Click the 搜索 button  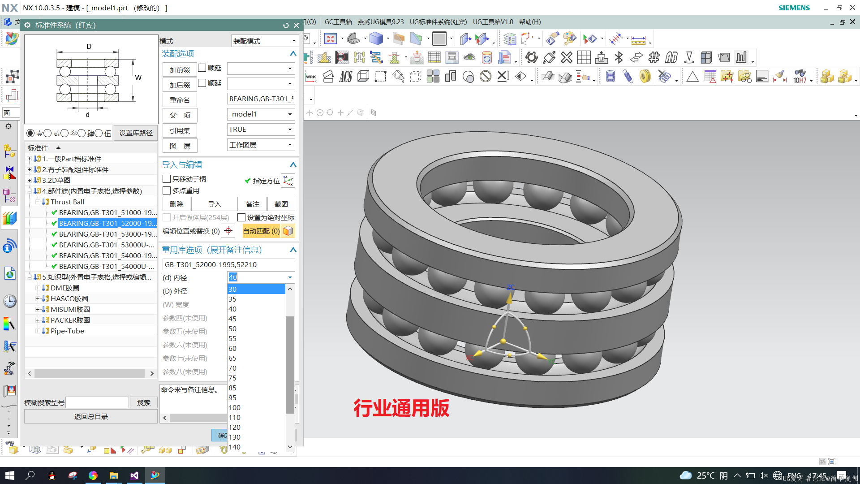(x=144, y=402)
